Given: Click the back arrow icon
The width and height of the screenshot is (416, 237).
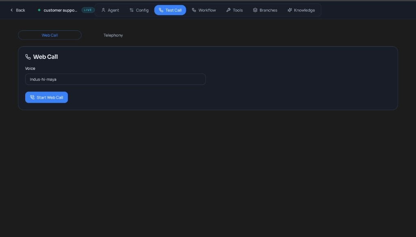Looking at the screenshot, I should pos(11,10).
